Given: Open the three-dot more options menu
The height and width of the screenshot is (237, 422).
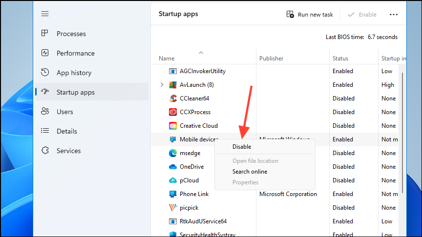Looking at the screenshot, I should click(x=394, y=15).
